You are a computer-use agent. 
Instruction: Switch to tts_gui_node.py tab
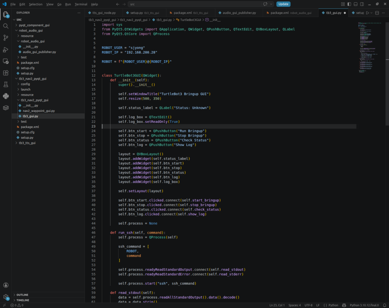(104, 13)
